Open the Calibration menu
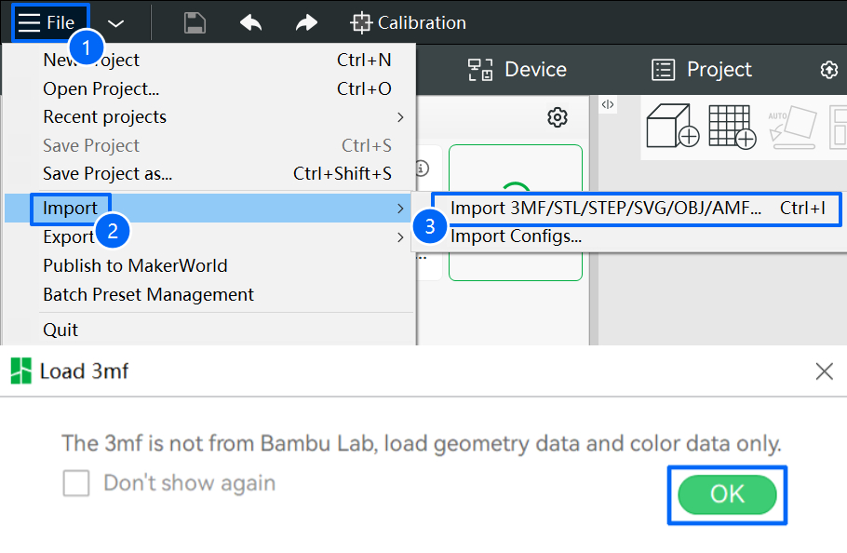This screenshot has width=847, height=553. (409, 23)
